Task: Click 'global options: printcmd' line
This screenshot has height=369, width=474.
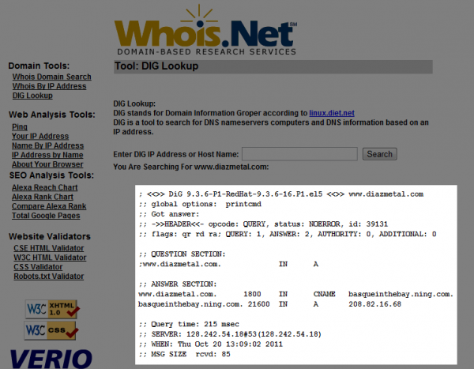Action: (x=200, y=204)
